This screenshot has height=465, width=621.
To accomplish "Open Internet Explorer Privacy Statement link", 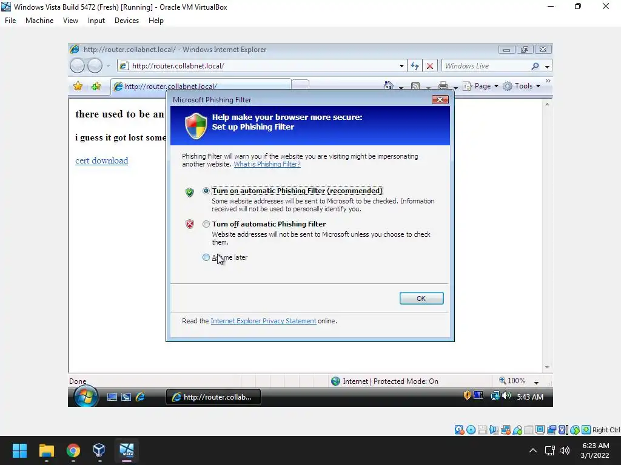I will (x=263, y=321).
